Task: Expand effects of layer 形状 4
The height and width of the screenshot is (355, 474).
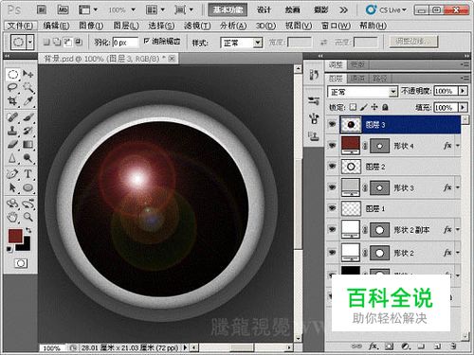Action: click(x=458, y=146)
